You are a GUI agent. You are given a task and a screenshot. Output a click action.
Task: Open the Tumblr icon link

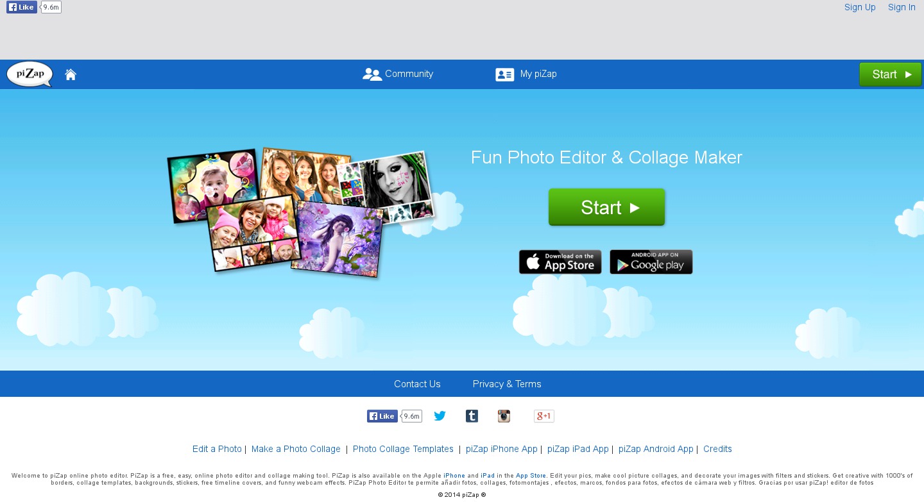(x=472, y=416)
